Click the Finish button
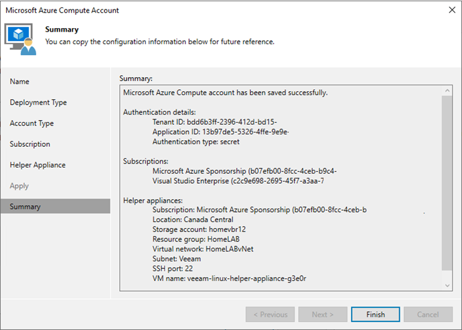Image resolution: width=462 pixels, height=330 pixels. tap(376, 315)
